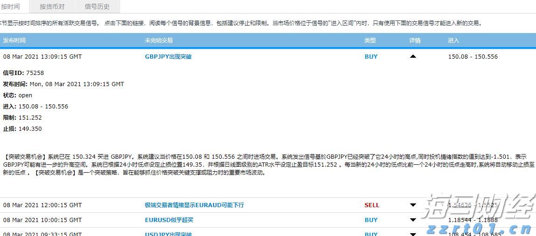
Task: Click the 详情 column header
Action: [415, 40]
